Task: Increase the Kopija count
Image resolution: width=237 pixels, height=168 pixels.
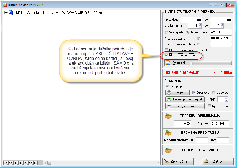Action: [227, 98]
